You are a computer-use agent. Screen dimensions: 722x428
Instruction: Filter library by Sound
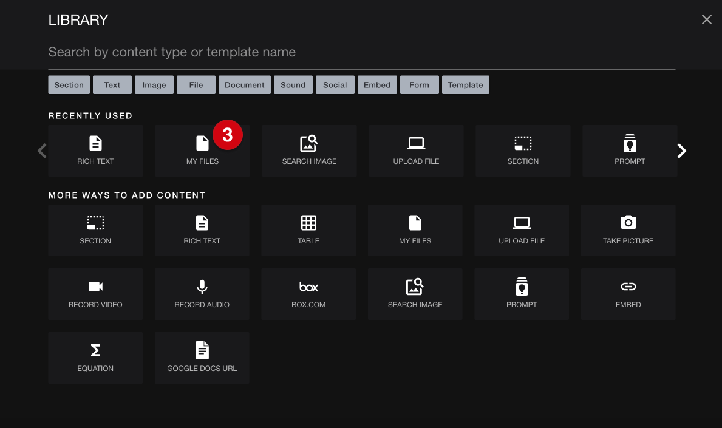tap(293, 84)
